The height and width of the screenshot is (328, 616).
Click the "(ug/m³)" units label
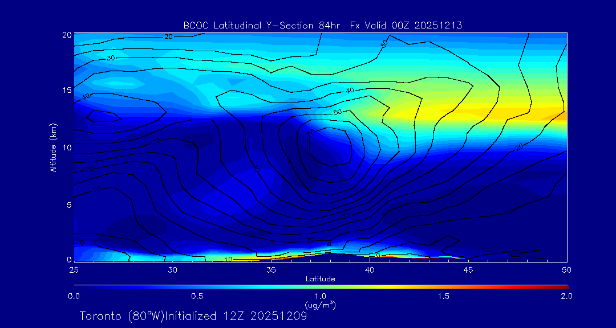(320, 304)
